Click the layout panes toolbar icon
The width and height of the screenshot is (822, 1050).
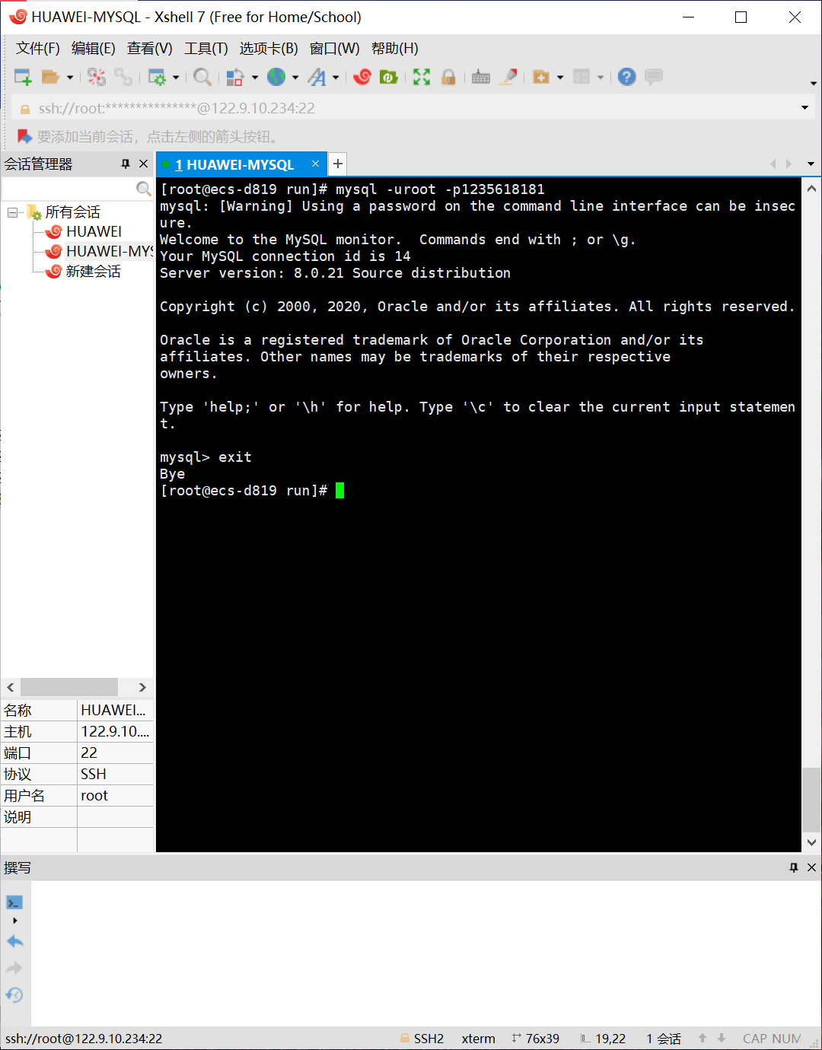(581, 77)
